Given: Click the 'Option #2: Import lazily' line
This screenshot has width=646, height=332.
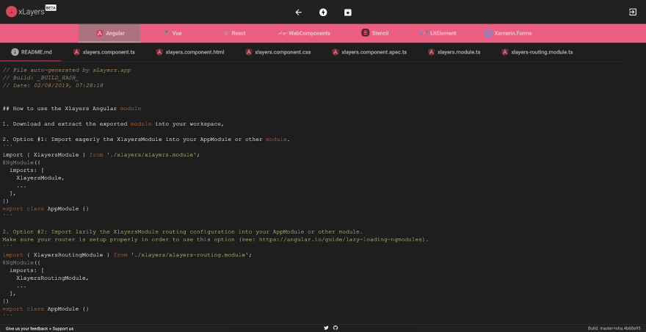Looking at the screenshot, I should coord(183,232).
